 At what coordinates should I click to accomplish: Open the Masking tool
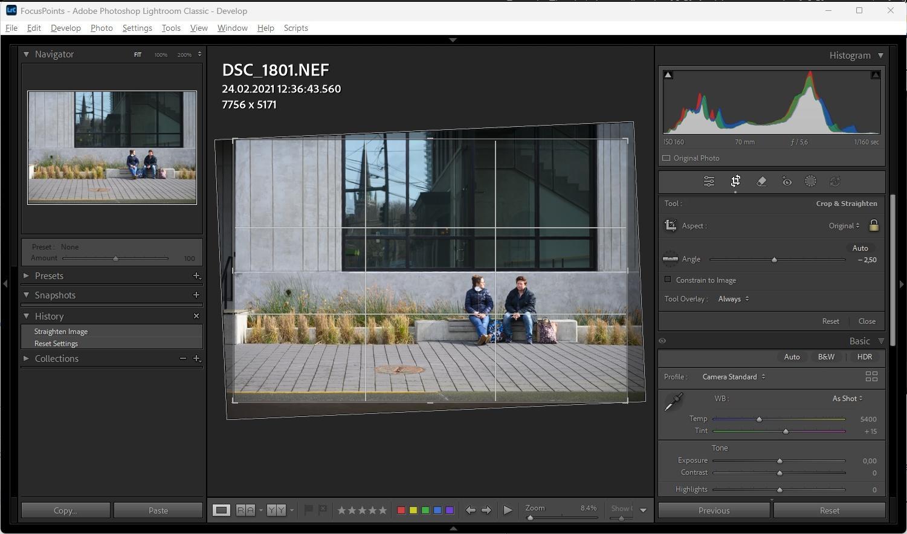coord(810,181)
